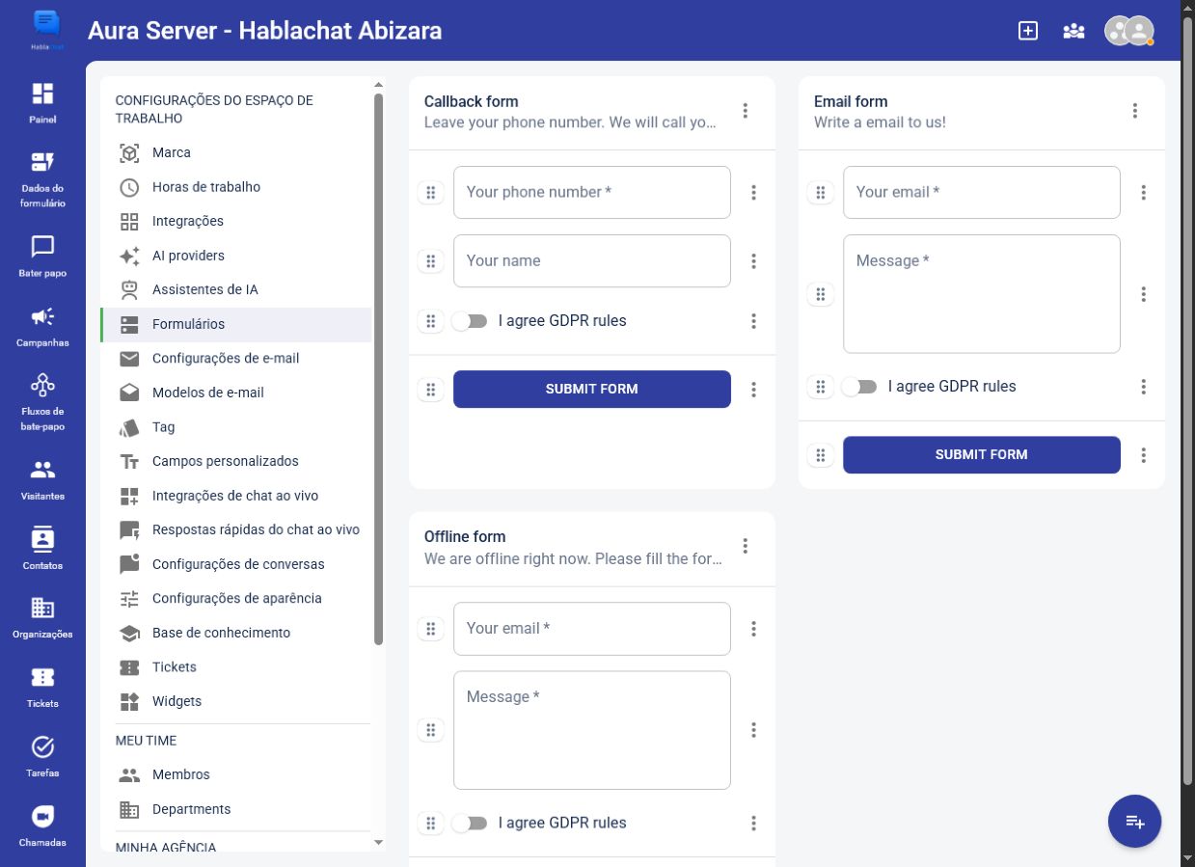Click Your phone number input field
Viewport: 1195px width, 867px height.
coord(592,193)
